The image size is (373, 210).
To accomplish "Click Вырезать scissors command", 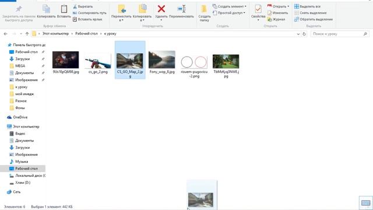I will coord(83,6).
